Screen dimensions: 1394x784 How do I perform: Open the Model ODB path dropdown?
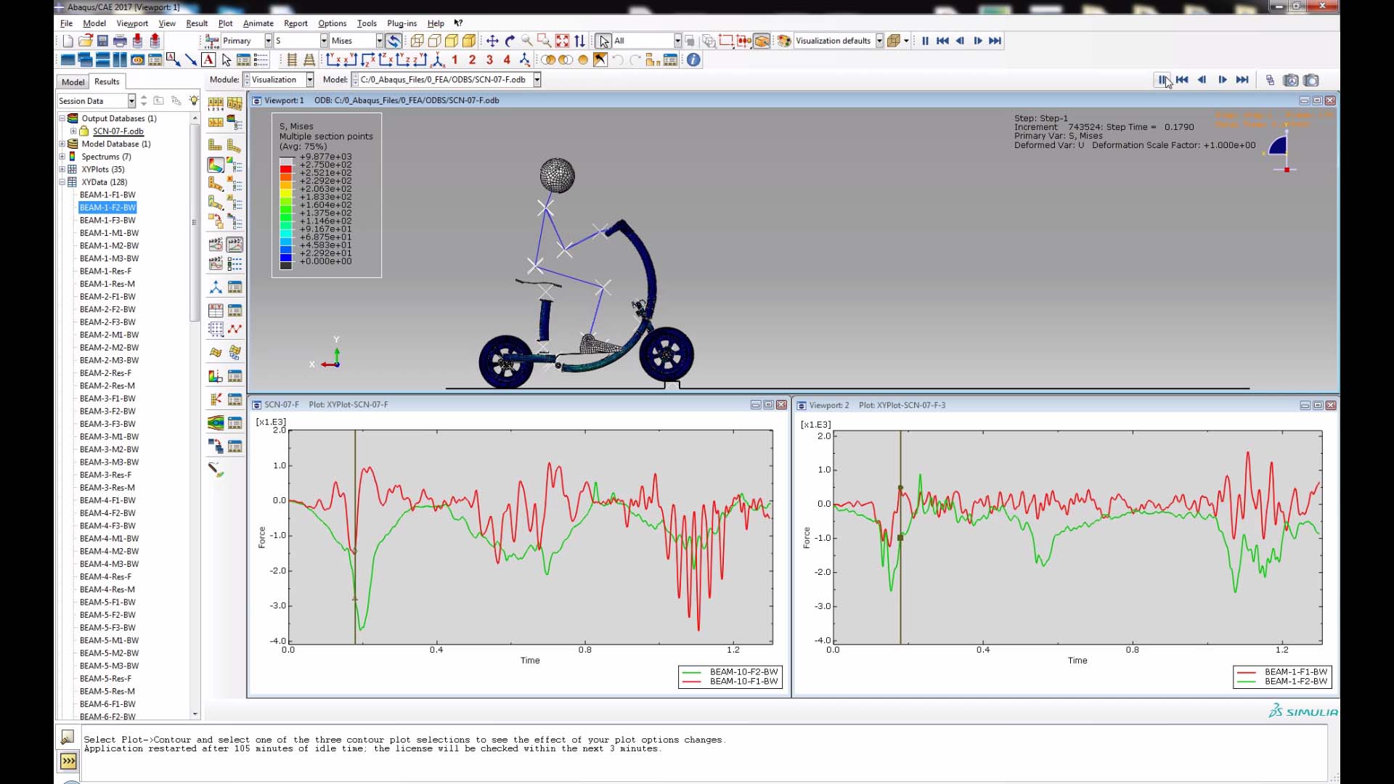446,80
